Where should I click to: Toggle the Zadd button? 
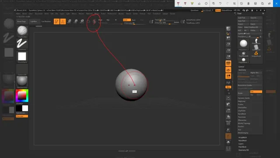pos(127,20)
